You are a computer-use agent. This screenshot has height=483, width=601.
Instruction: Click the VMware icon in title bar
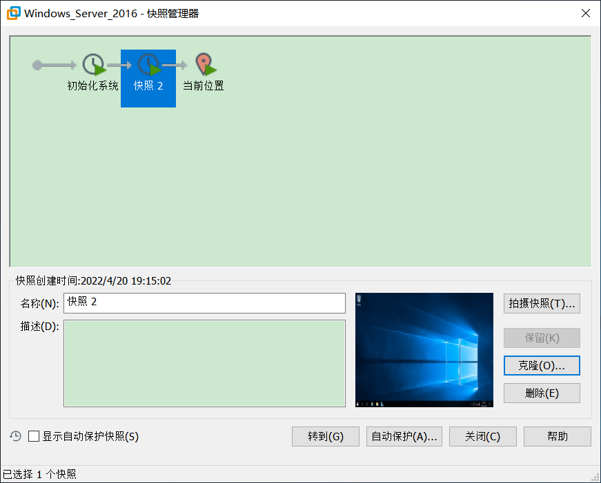13,13
